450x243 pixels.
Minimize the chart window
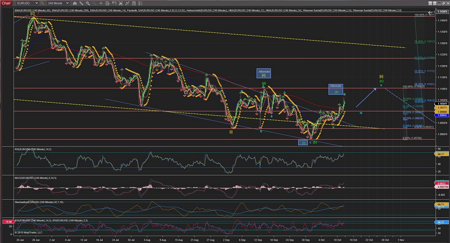(x=438, y=3)
